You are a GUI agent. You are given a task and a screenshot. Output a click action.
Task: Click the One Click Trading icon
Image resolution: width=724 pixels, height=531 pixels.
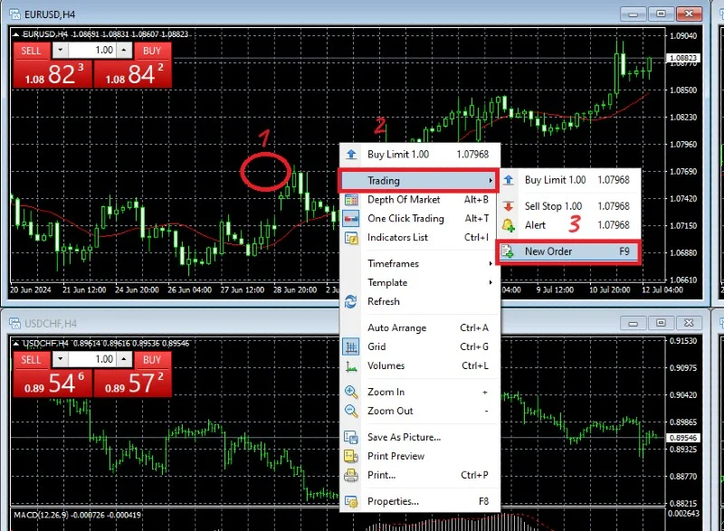point(351,219)
